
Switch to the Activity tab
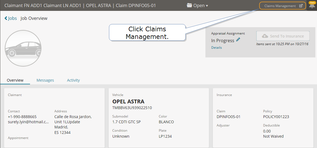pyautogui.click(x=73, y=80)
